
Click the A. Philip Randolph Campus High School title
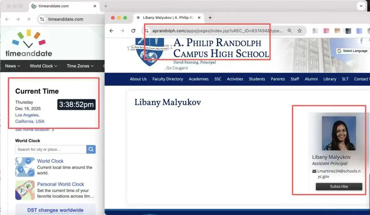coord(221,48)
